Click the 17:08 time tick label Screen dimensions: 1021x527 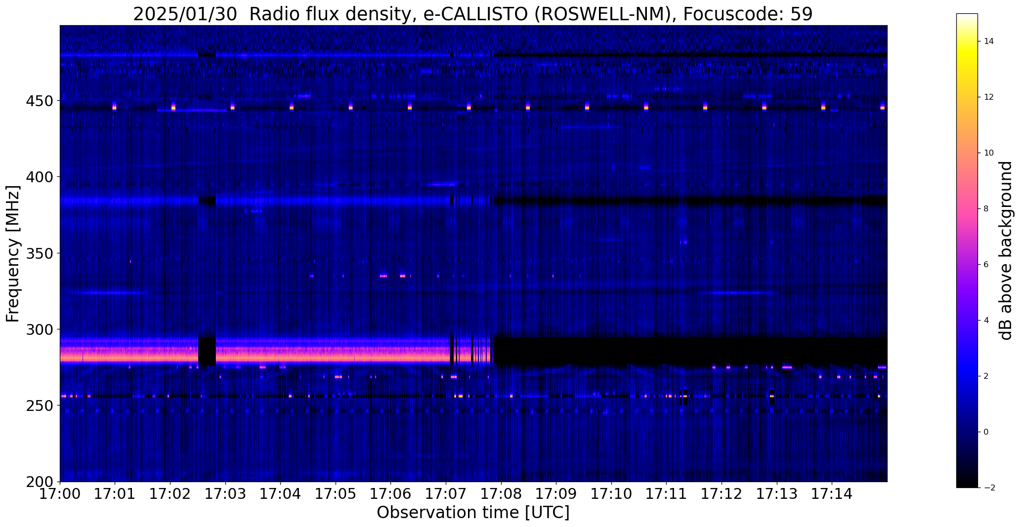(x=501, y=493)
